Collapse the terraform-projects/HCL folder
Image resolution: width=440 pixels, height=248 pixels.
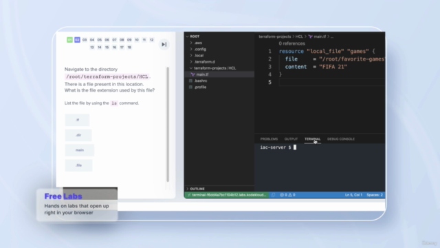pyautogui.click(x=214, y=68)
